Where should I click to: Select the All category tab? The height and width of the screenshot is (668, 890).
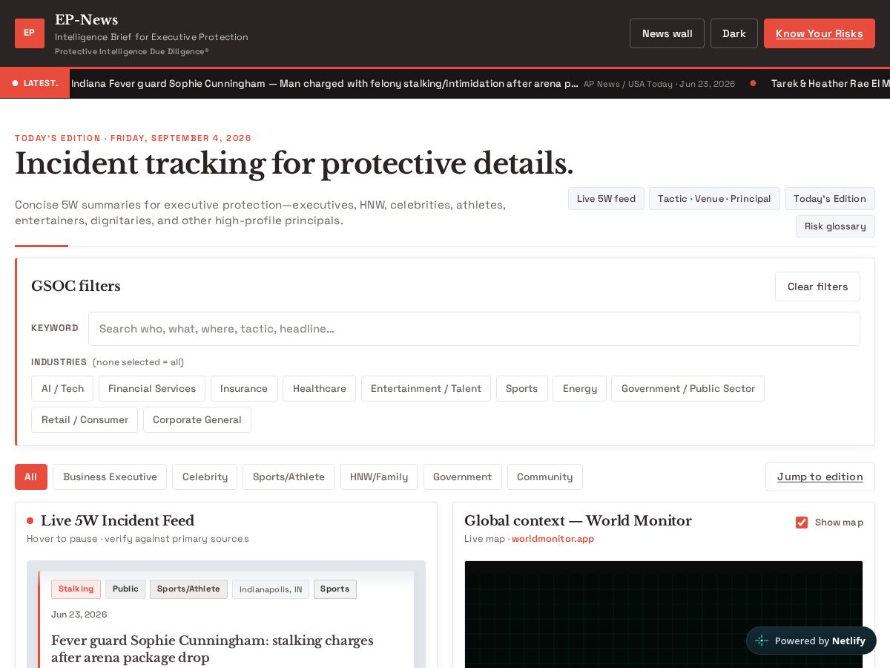tap(31, 477)
